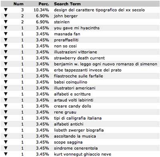Click the arrow for 'kurt vonnegut ghiaccio neve'
The width and height of the screenshot is (160, 157).
click(6, 154)
